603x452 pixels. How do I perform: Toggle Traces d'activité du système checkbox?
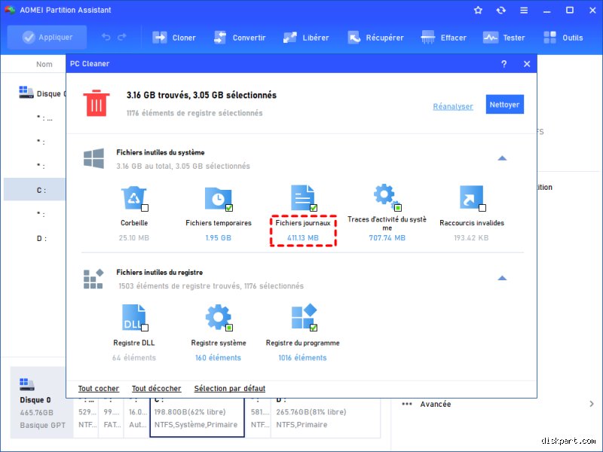click(x=398, y=208)
